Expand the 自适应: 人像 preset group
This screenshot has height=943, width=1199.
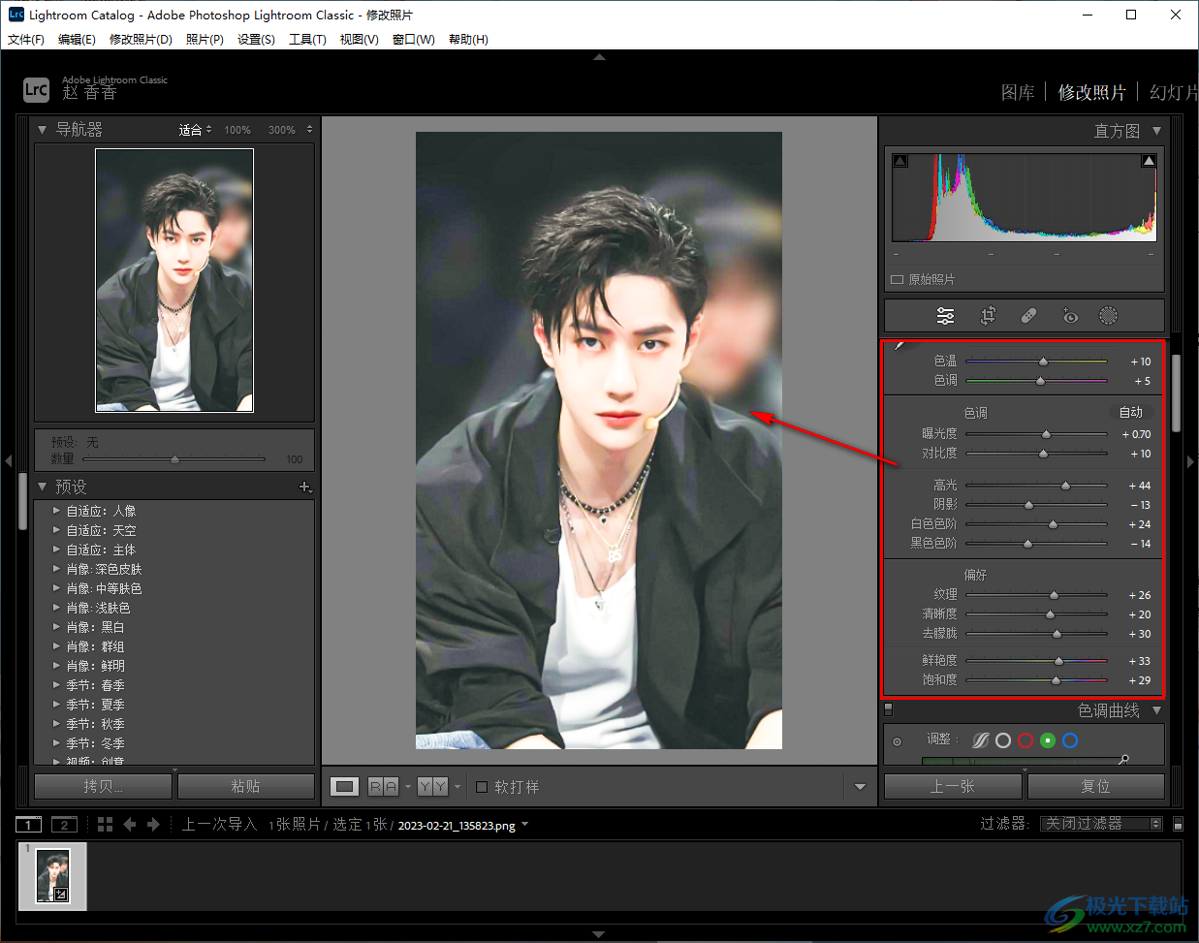[x=56, y=511]
